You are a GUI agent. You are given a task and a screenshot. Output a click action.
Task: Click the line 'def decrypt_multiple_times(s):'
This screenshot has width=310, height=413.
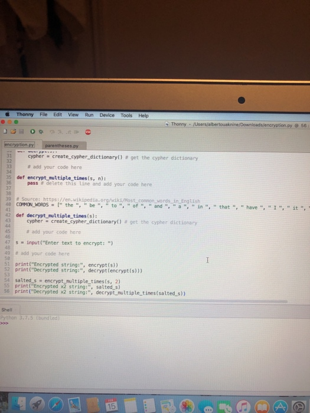[57, 215]
